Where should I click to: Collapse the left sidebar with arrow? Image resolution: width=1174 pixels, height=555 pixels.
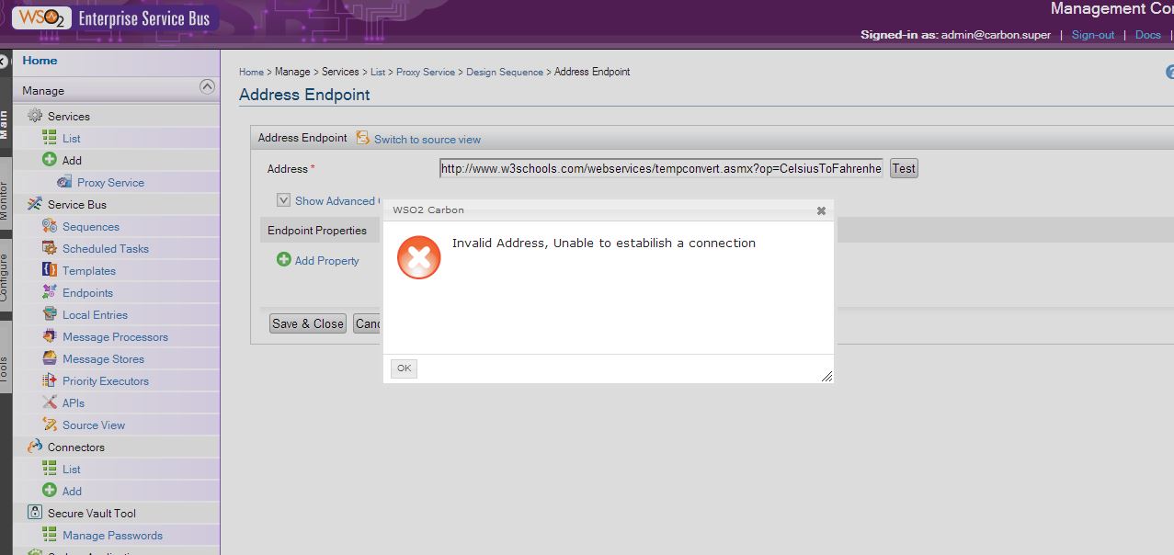pos(3,62)
